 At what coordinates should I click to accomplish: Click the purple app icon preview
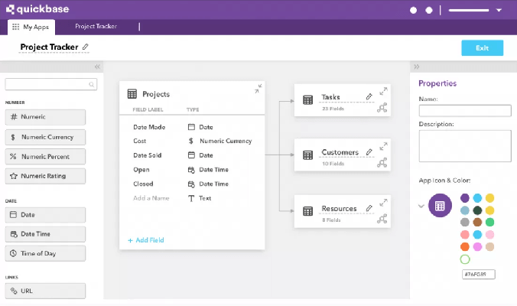[x=440, y=206]
